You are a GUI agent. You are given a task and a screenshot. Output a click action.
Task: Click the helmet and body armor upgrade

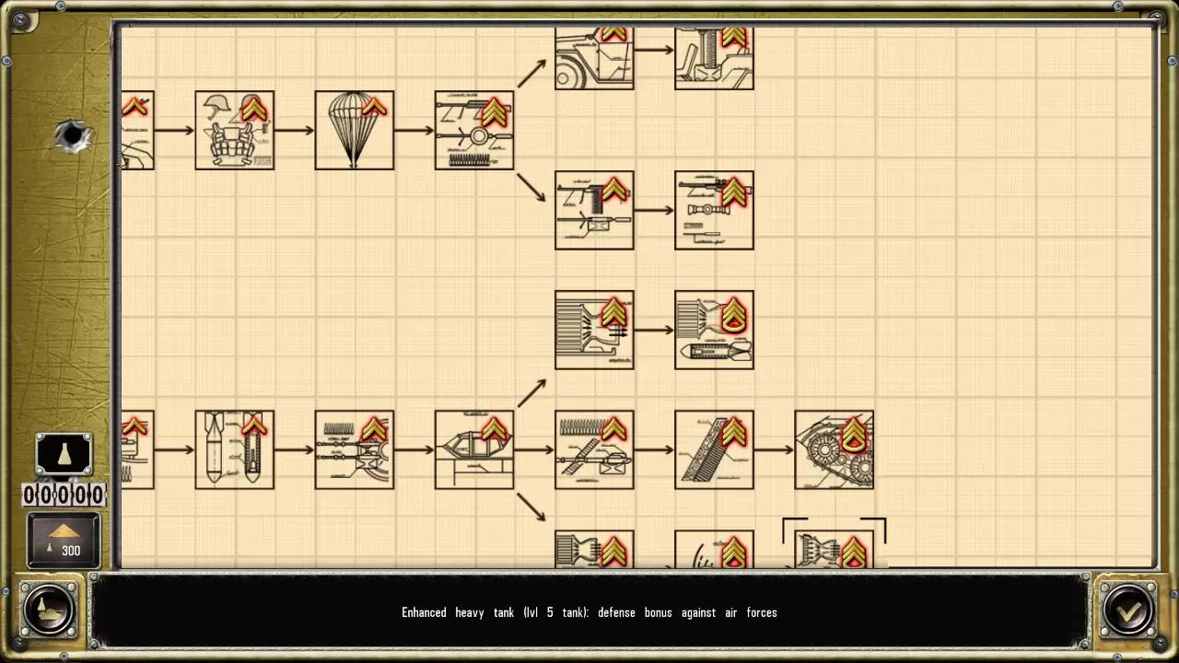pos(234,130)
